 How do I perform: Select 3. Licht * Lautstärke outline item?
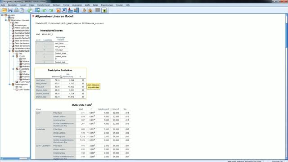[x=24, y=82]
